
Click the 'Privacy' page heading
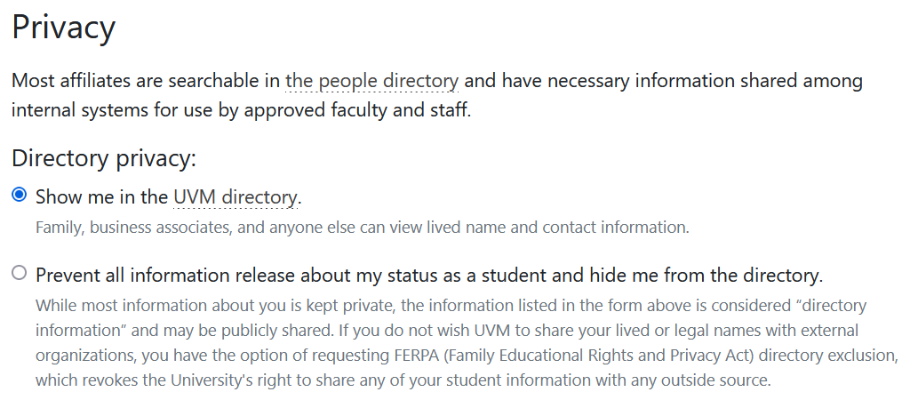click(x=63, y=28)
